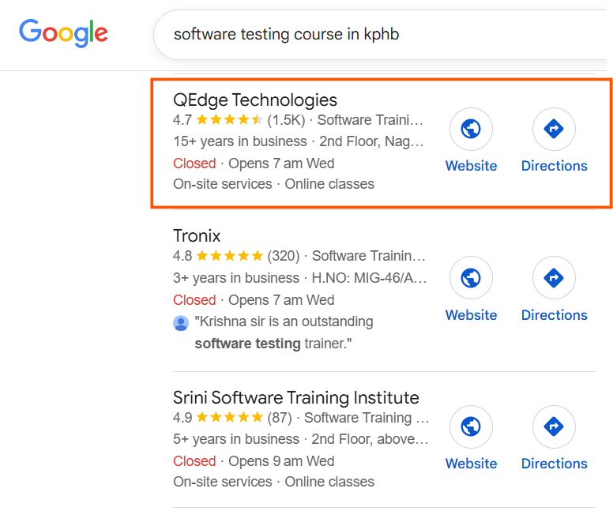Click the Website label for QEdge Technologies
Image resolution: width=613 pixels, height=511 pixels.
pyautogui.click(x=471, y=166)
